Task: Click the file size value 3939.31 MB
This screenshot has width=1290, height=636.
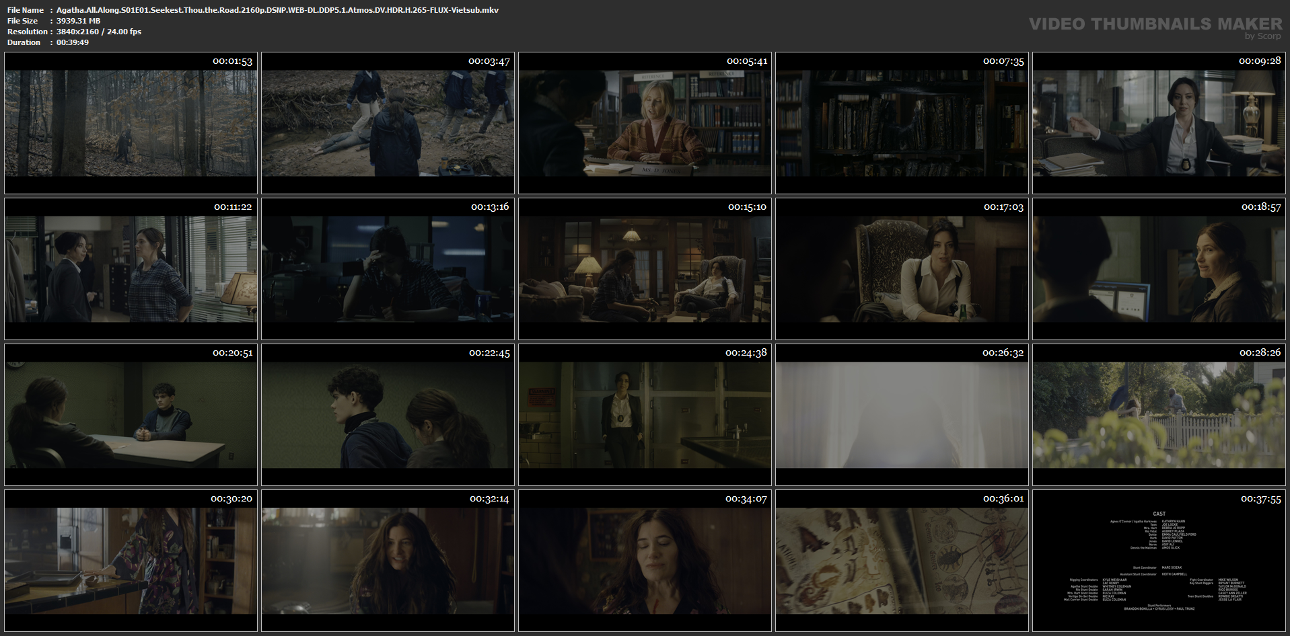Action: [78, 21]
